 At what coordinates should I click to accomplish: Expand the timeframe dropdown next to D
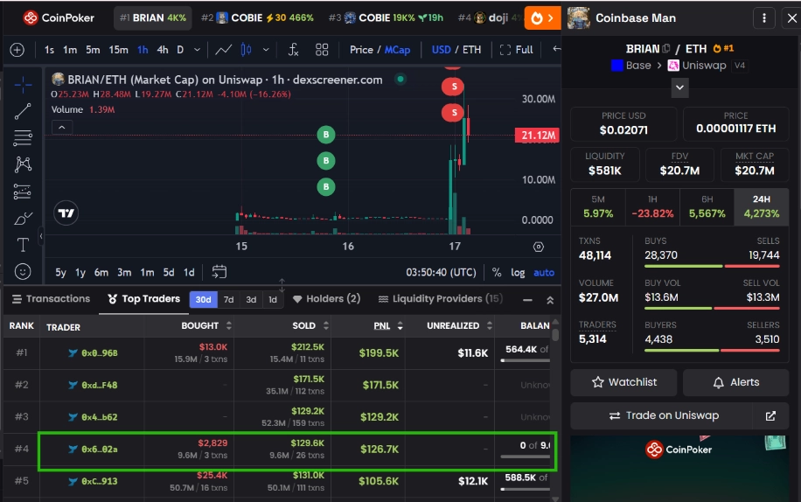pyautogui.click(x=197, y=50)
